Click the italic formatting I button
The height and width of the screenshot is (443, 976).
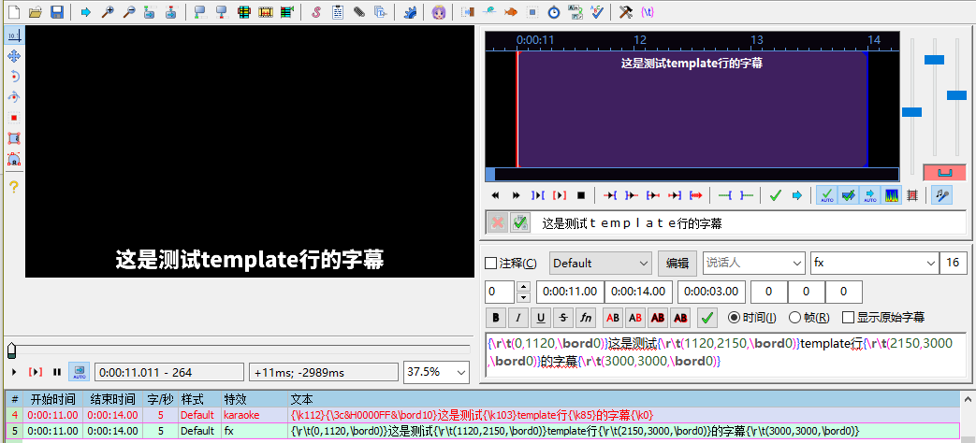tap(519, 318)
